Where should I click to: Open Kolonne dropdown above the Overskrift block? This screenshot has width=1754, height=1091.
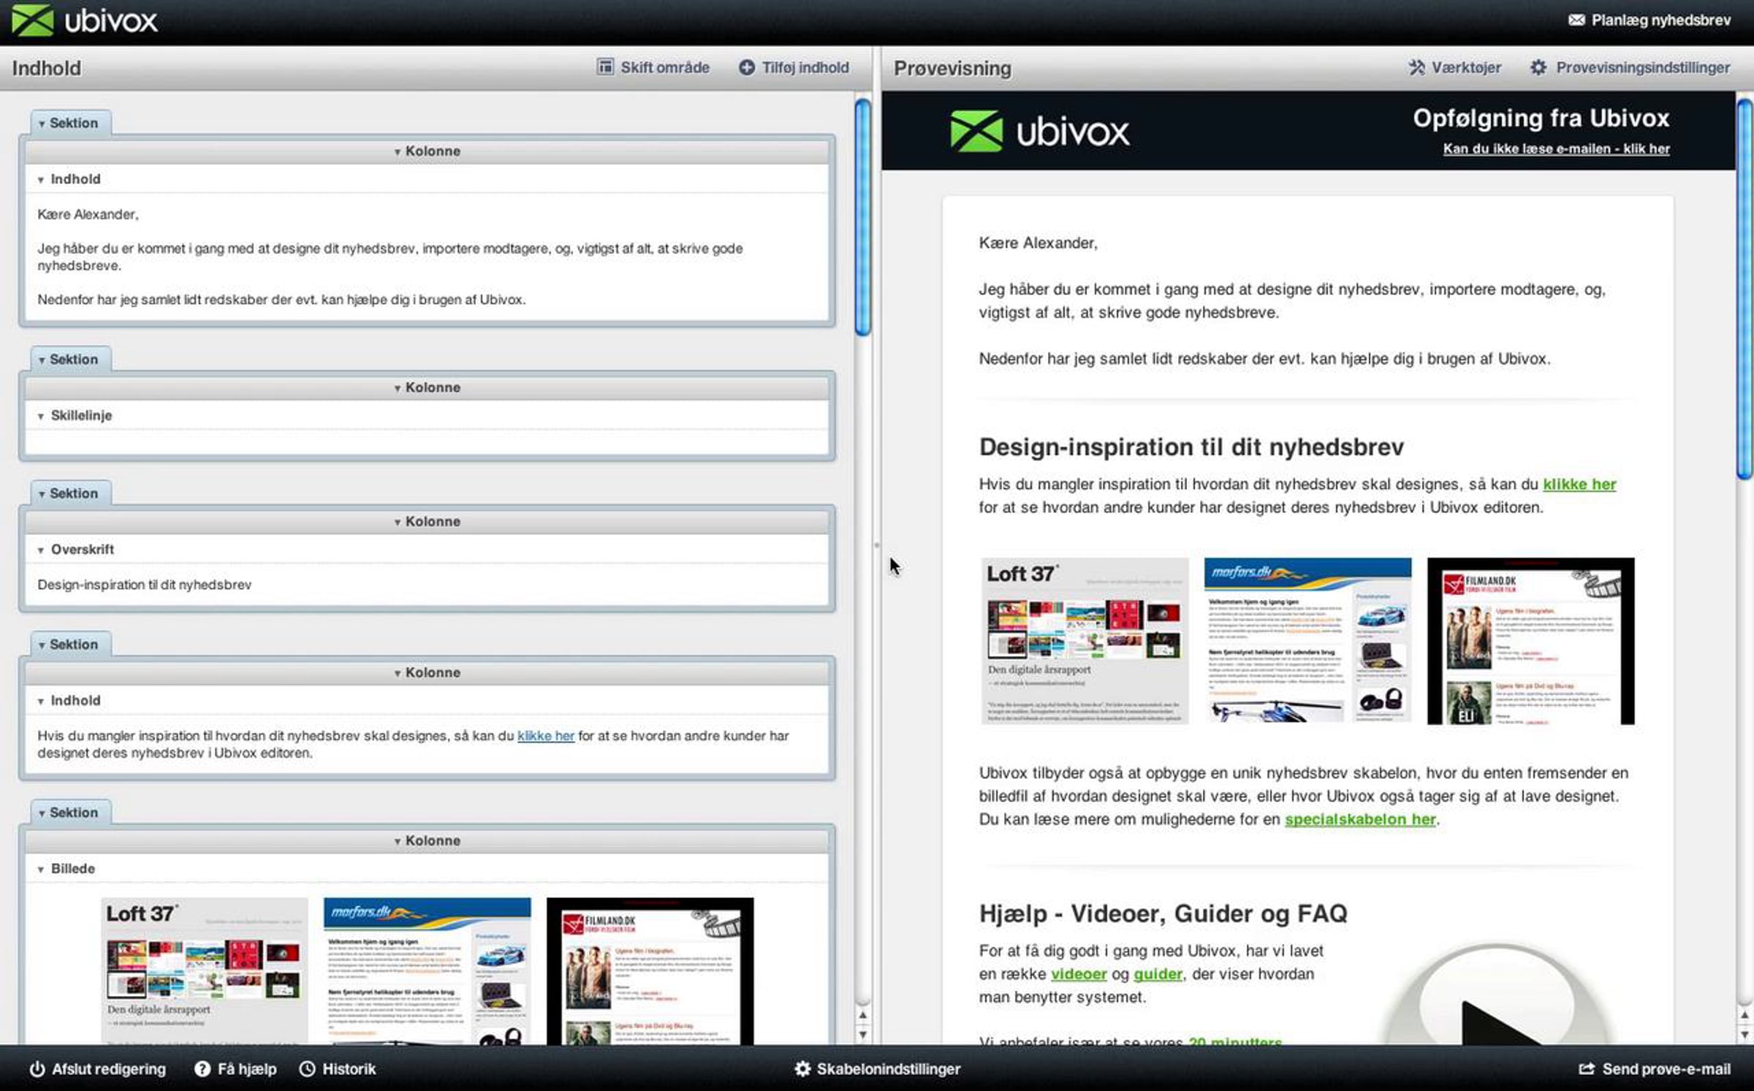428,521
